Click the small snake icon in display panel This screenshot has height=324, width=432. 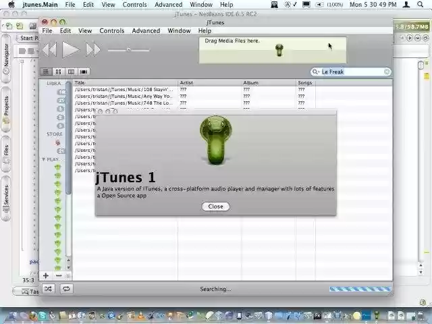click(x=279, y=50)
